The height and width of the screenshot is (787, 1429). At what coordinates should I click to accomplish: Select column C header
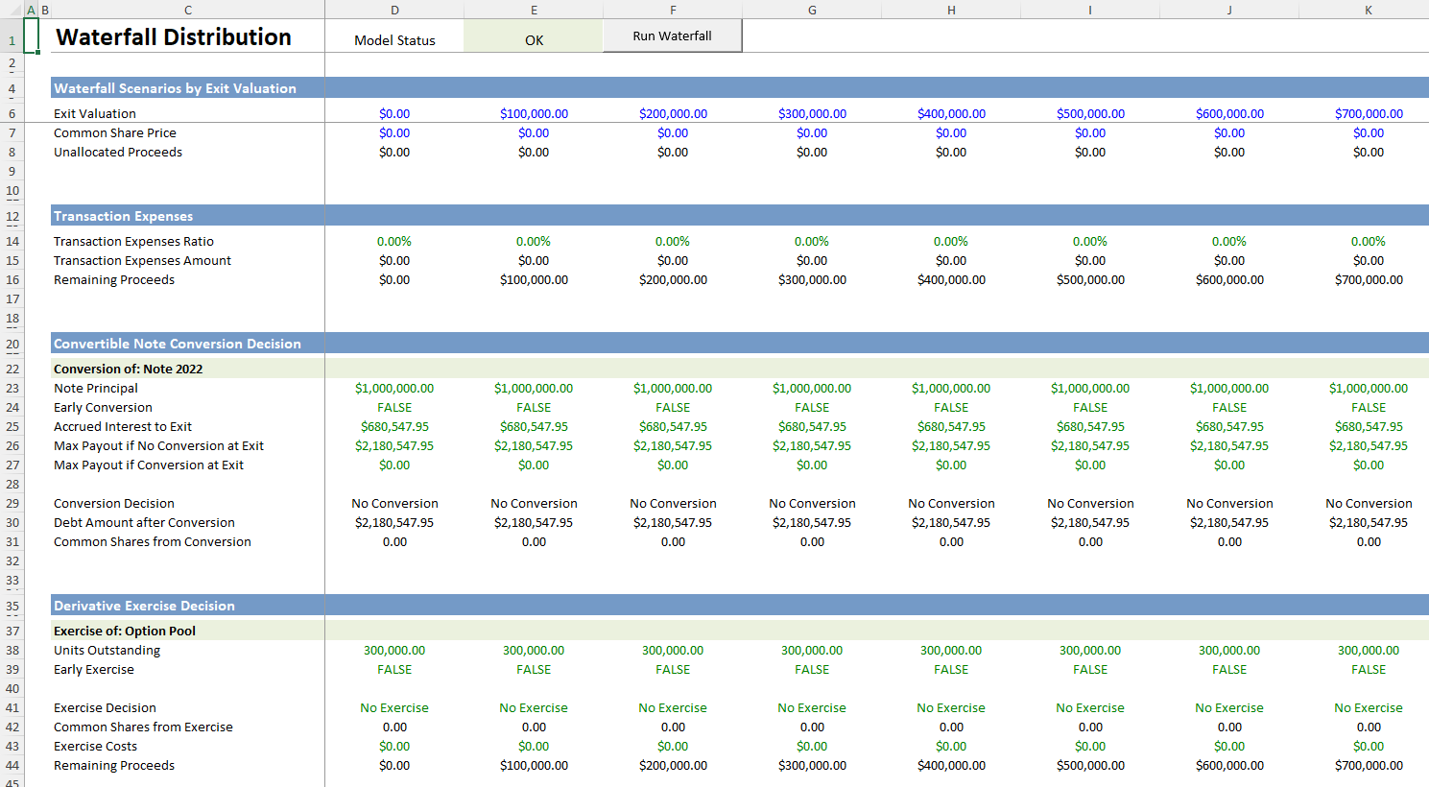click(x=188, y=10)
